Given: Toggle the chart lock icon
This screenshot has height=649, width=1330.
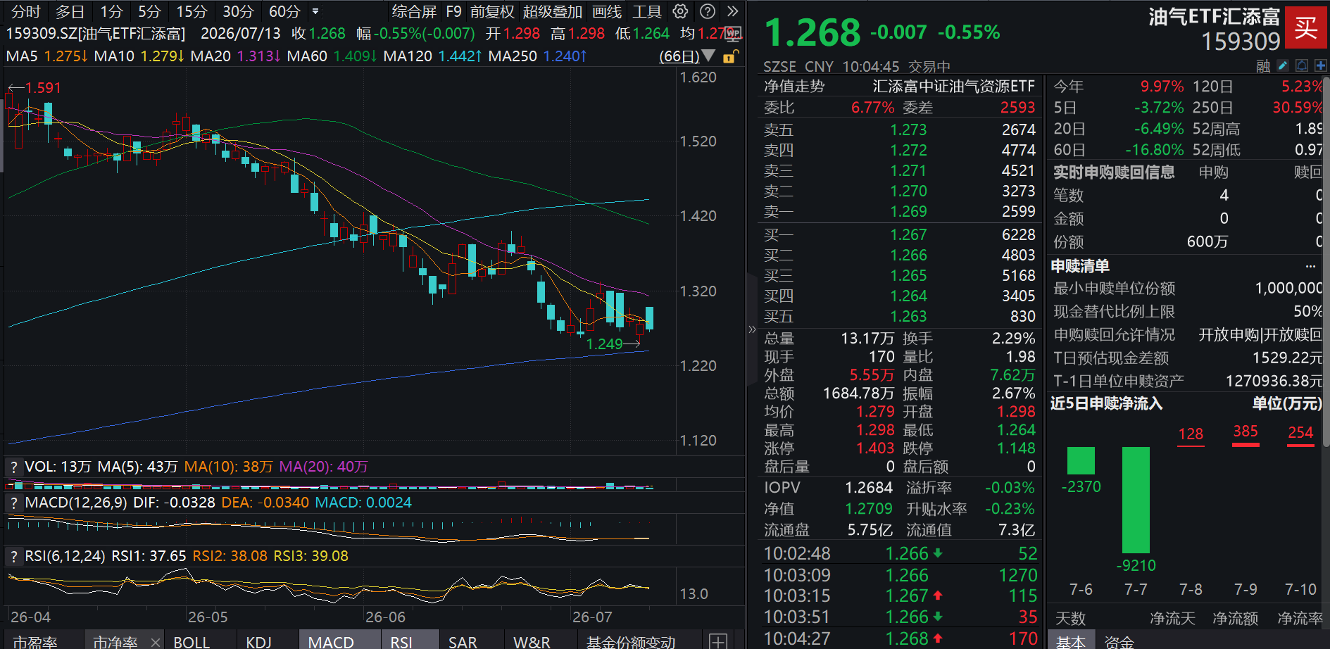Looking at the screenshot, I should point(730,56).
